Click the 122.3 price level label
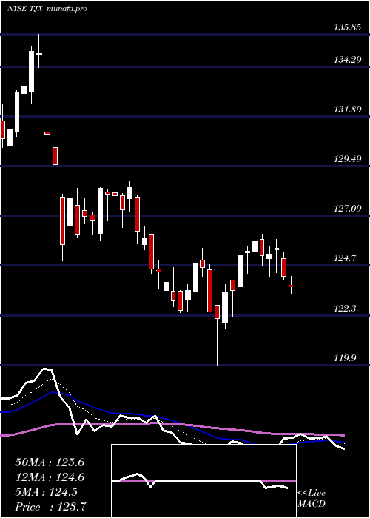 point(346,309)
